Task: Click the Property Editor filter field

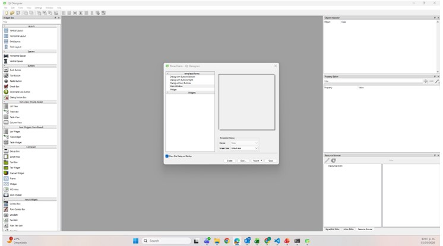Action: tap(373, 81)
